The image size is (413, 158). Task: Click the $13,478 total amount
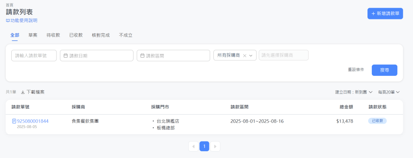click(x=345, y=121)
